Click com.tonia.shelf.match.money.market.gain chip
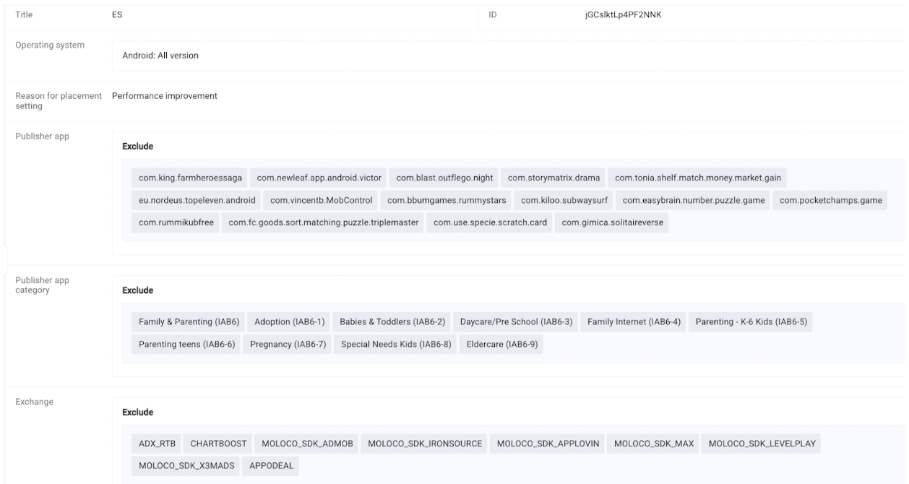The image size is (909, 484). tap(698, 178)
